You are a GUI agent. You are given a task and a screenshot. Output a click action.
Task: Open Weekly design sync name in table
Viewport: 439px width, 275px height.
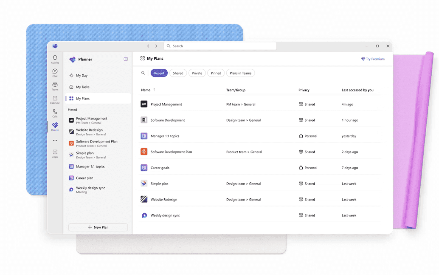[165, 215]
